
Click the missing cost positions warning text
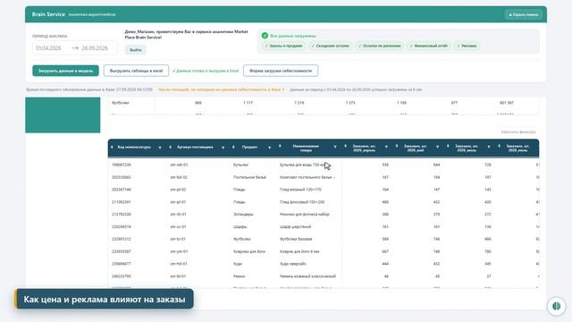tap(221, 89)
